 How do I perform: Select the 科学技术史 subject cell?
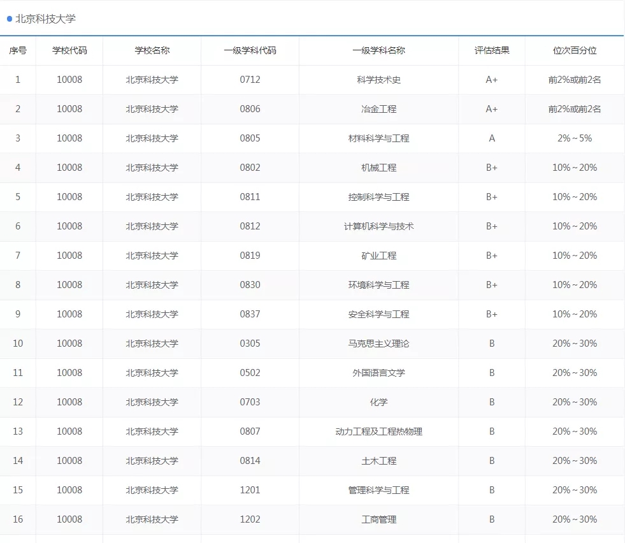click(x=378, y=80)
